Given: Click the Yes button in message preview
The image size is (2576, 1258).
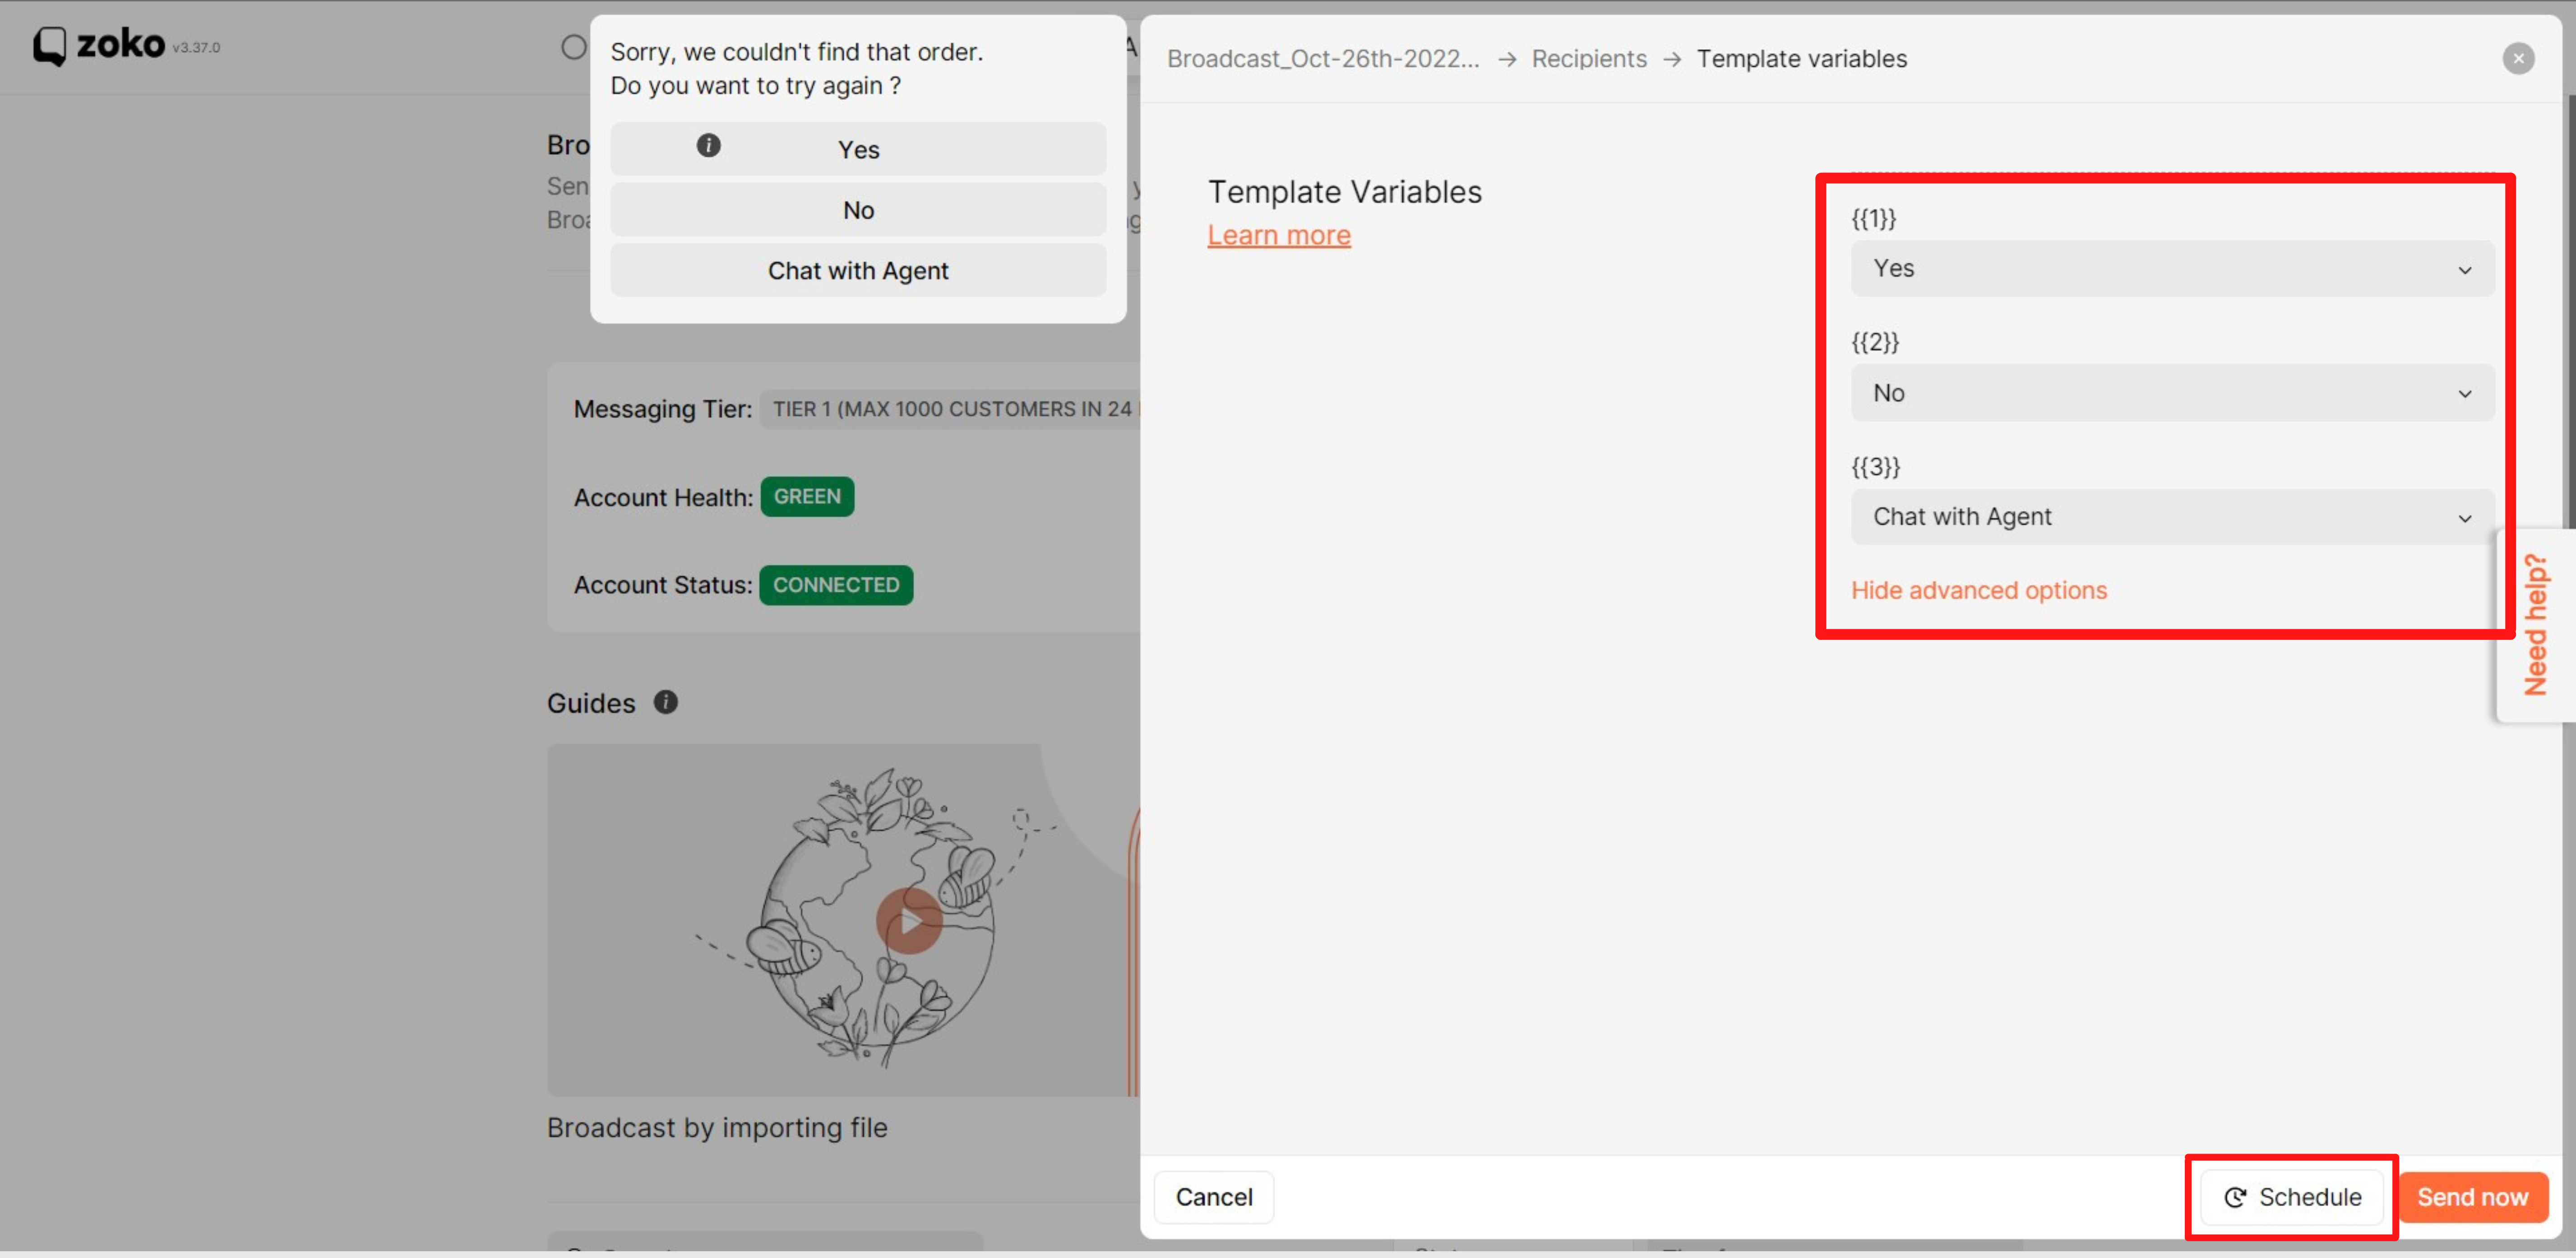Looking at the screenshot, I should click(x=858, y=149).
